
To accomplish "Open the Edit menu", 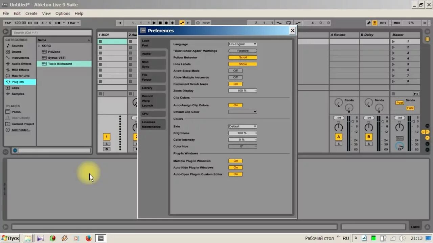I will [17, 13].
